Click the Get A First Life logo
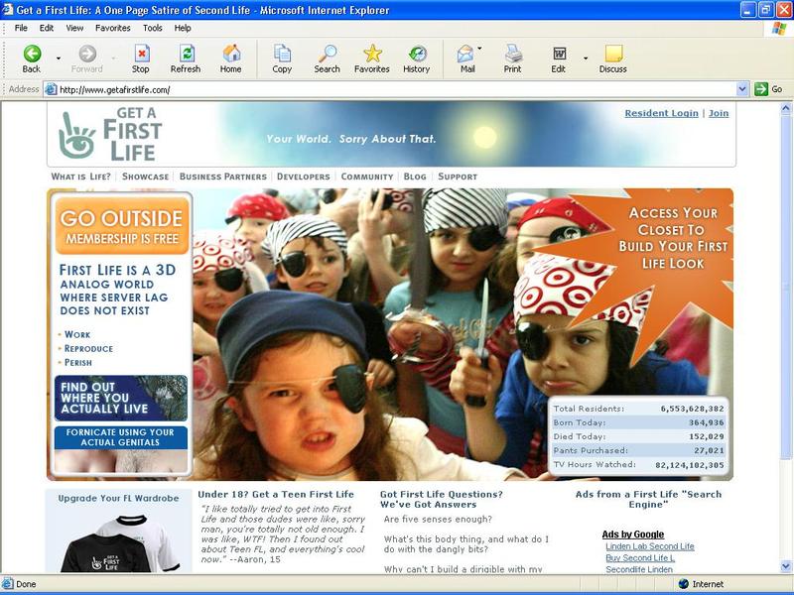Image resolution: width=794 pixels, height=595 pixels. coord(110,135)
